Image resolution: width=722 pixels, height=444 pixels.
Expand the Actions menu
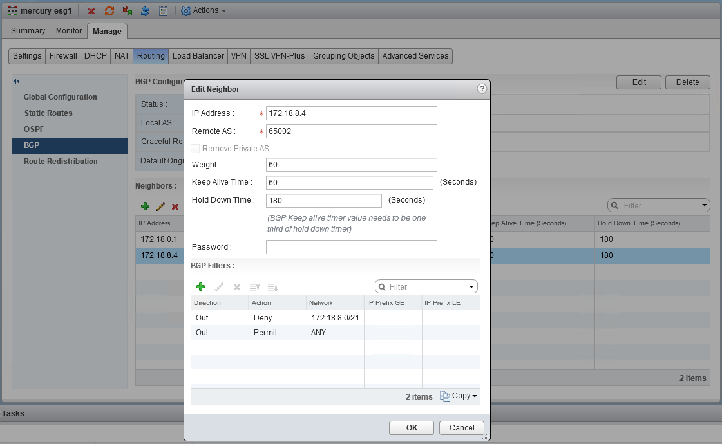point(204,11)
